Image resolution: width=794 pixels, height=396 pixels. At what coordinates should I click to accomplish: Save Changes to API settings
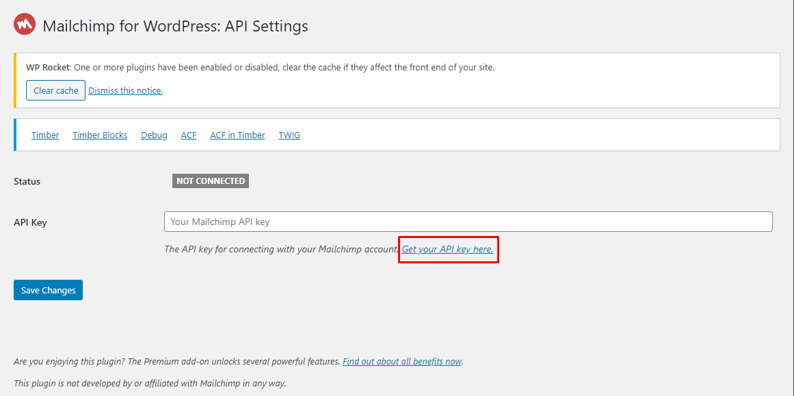point(48,290)
